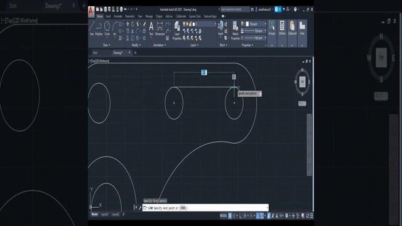Image resolution: width=402 pixels, height=226 pixels.
Task: Expand the Modify panel title
Action: pyautogui.click(x=136, y=45)
